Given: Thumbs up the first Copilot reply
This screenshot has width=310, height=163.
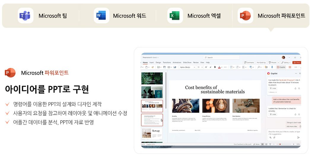Looking at the screenshot, I should [295, 88].
